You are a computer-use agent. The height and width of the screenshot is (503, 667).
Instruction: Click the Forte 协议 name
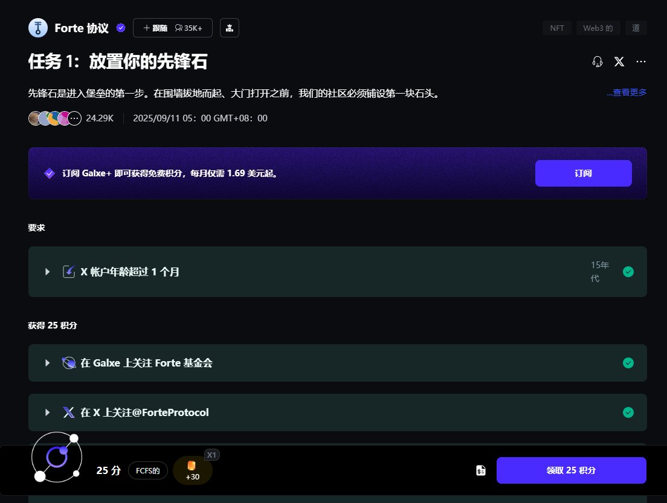[81, 28]
